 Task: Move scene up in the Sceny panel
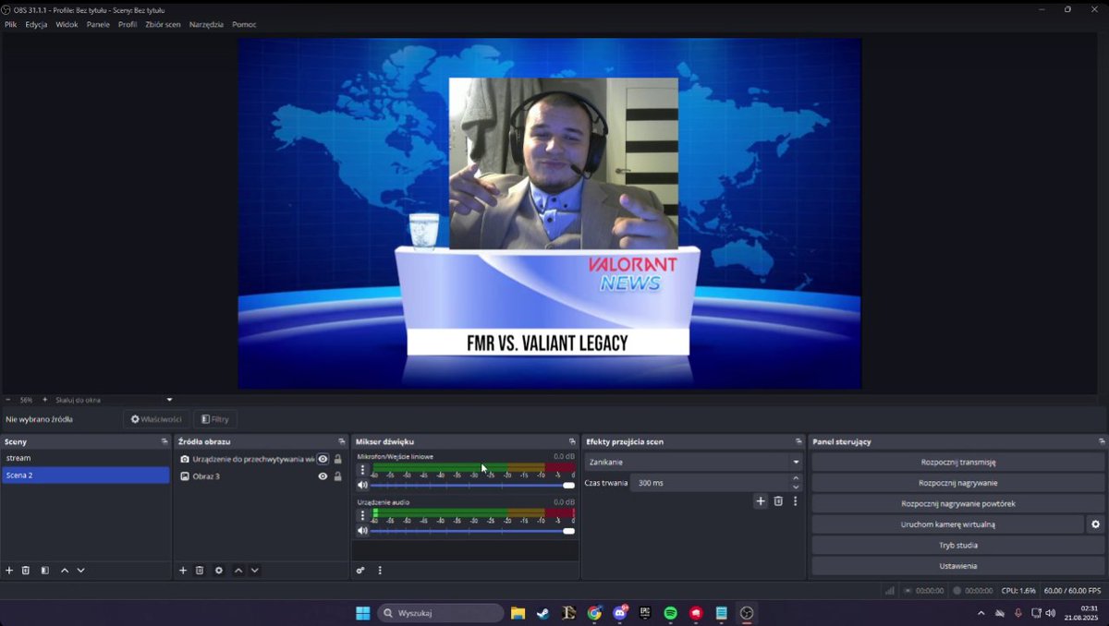(65, 571)
